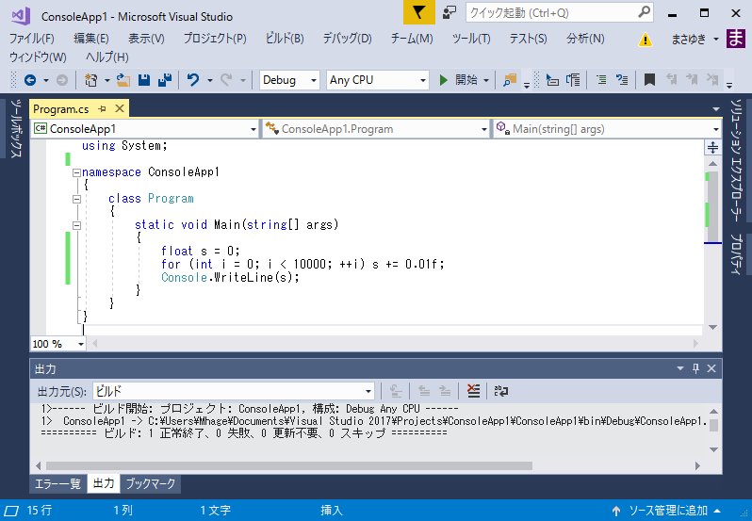Click the ソース管理に追加 status bar button
The width and height of the screenshot is (752, 521).
click(x=666, y=511)
